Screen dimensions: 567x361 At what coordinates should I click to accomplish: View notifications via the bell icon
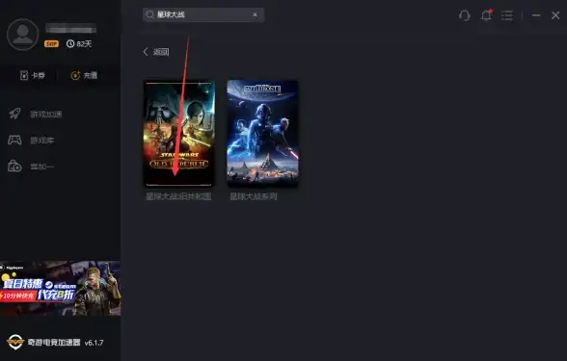tap(486, 15)
